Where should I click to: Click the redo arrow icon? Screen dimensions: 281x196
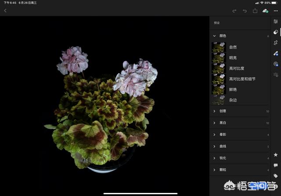[x=234, y=11]
